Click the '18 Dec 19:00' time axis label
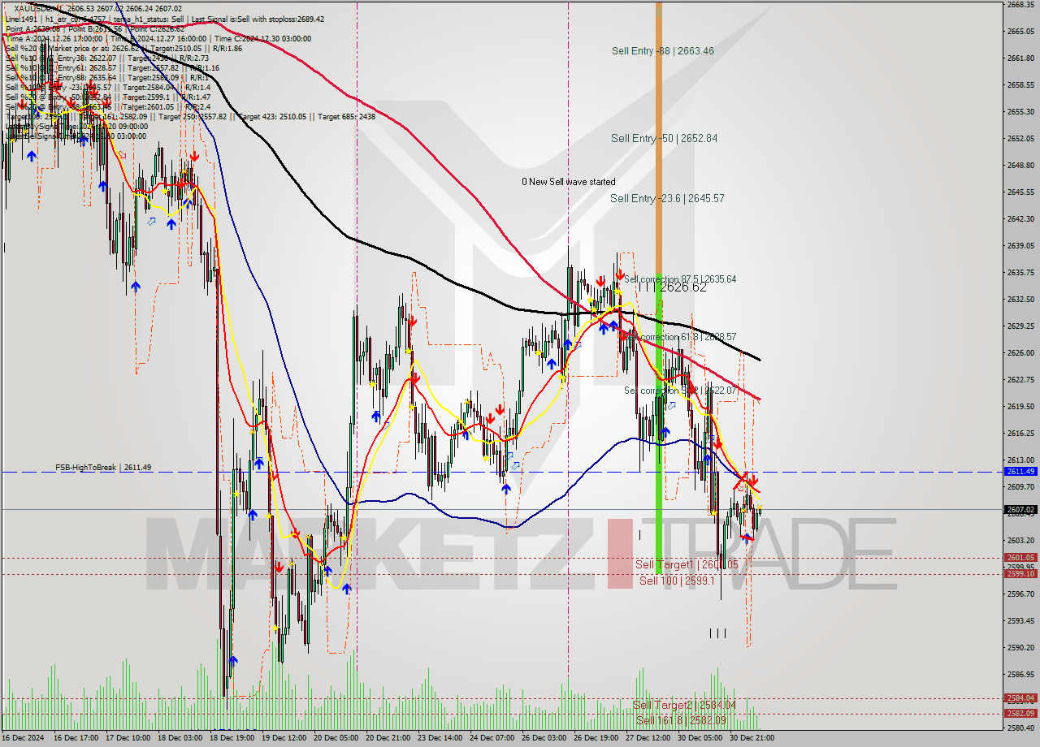1040x747 pixels. (232, 738)
